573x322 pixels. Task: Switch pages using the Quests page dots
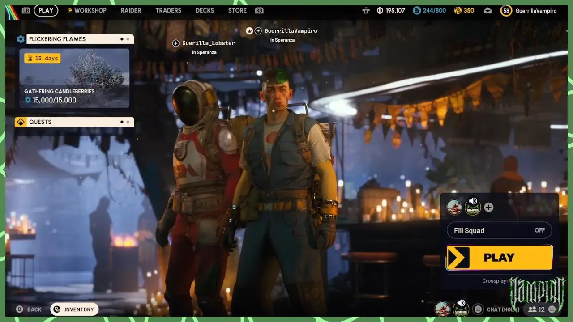[x=124, y=122]
